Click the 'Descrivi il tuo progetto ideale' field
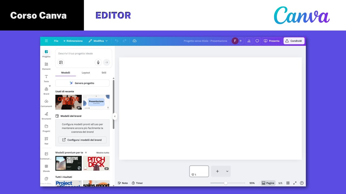The height and width of the screenshot is (194, 346). point(84,53)
